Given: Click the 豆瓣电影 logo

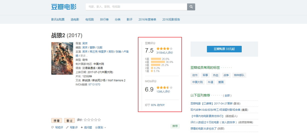Looking at the screenshot, I should pos(64,7).
